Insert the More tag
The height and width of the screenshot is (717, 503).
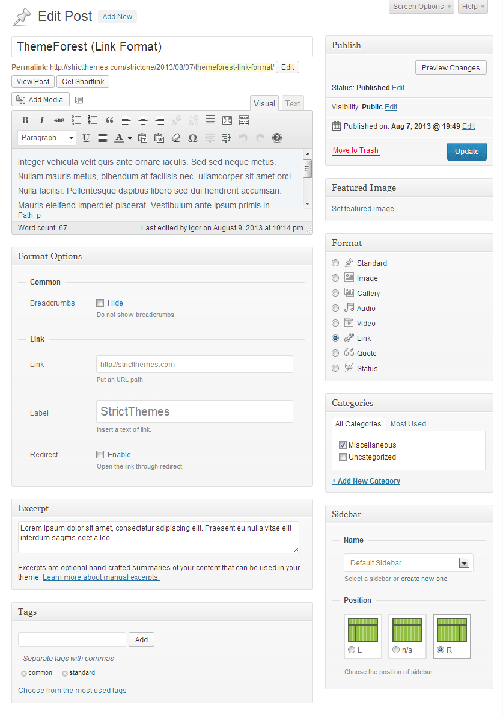[210, 120]
